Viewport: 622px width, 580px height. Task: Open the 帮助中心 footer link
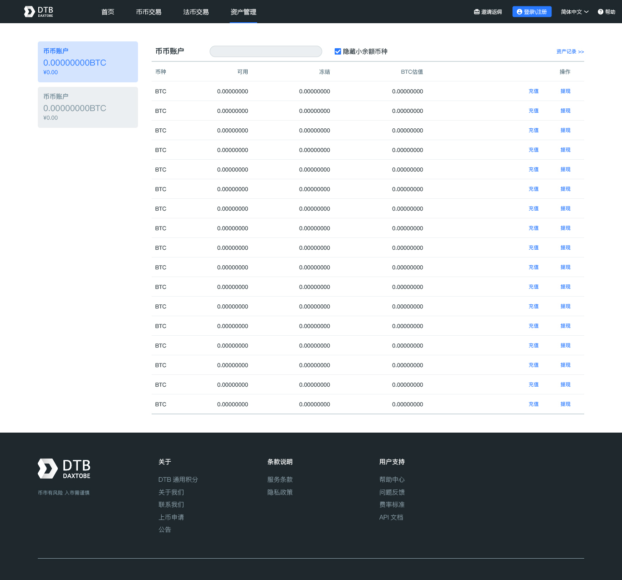(392, 479)
